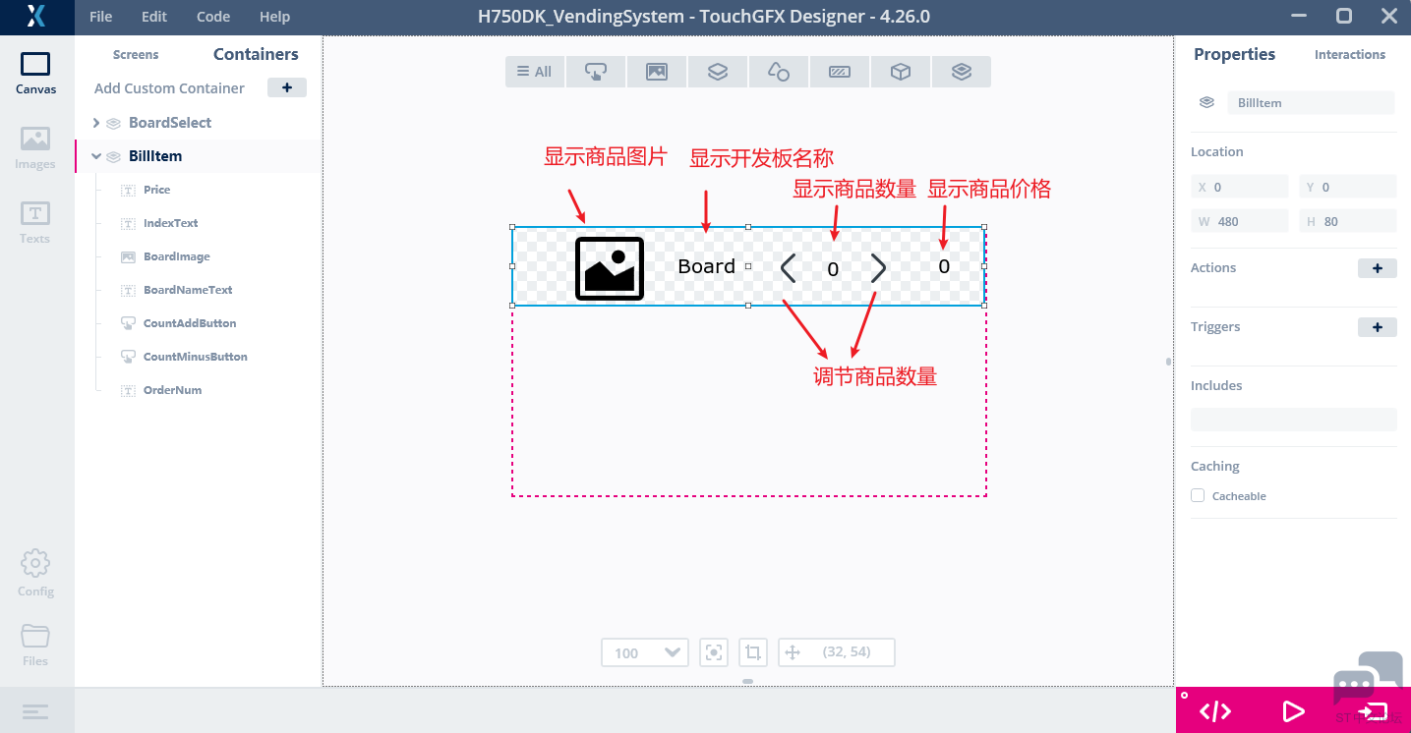Click the TouchGFX X logo icon
Viewport: 1411px width, 733px height.
36,16
